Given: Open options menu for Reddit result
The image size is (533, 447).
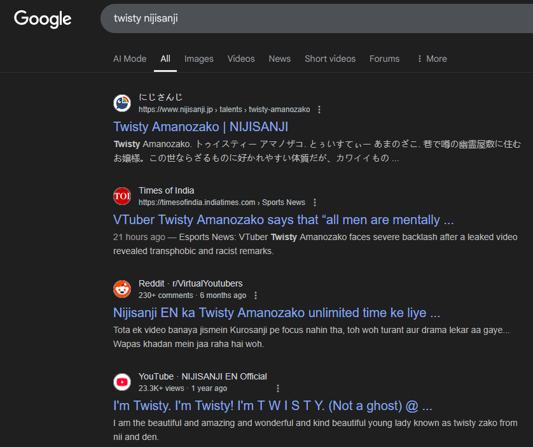Looking at the screenshot, I should coord(256,295).
